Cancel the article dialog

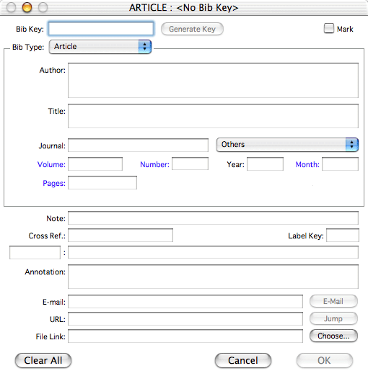(243, 360)
